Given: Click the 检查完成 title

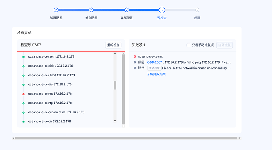Looking at the screenshot, I should click(24, 33).
